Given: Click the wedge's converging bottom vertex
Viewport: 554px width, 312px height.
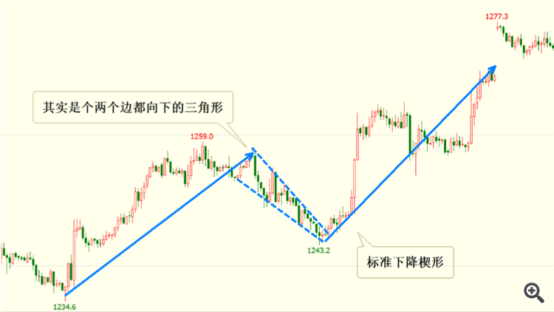Looking at the screenshot, I should (x=325, y=241).
